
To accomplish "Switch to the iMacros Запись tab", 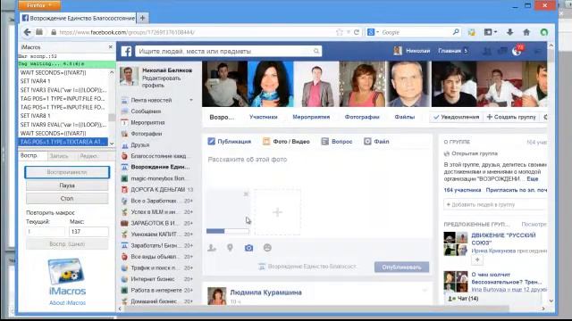I will click(59, 156).
